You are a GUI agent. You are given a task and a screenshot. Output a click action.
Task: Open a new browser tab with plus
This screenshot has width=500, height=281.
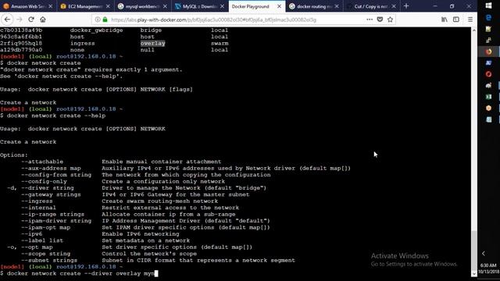pos(406,6)
